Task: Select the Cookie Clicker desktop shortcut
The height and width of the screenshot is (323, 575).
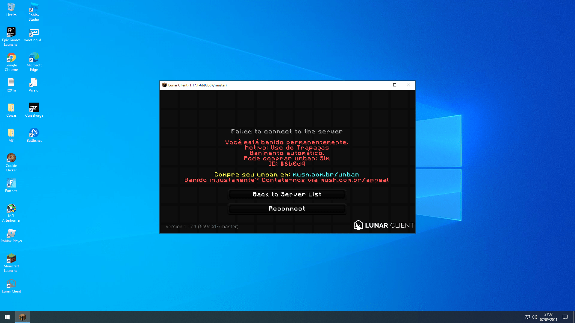Action: click(11, 162)
